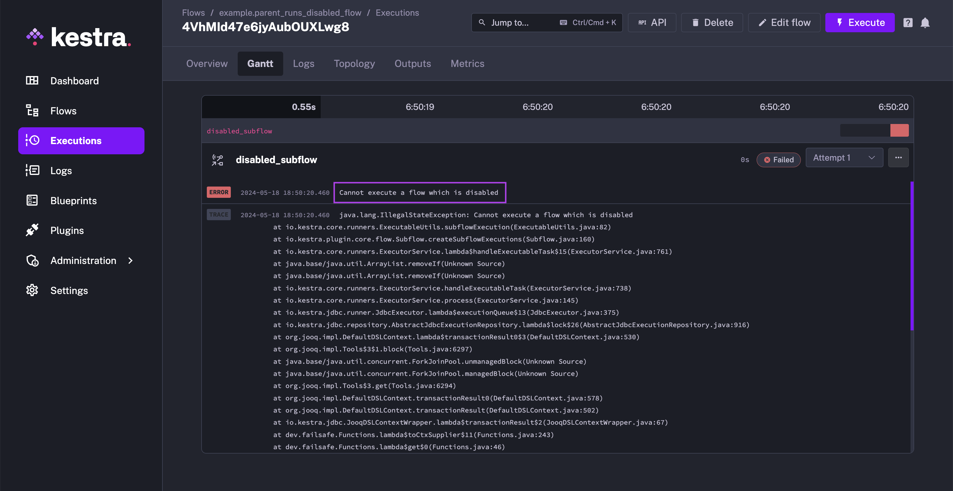Switch to the Outputs tab

pyautogui.click(x=413, y=64)
